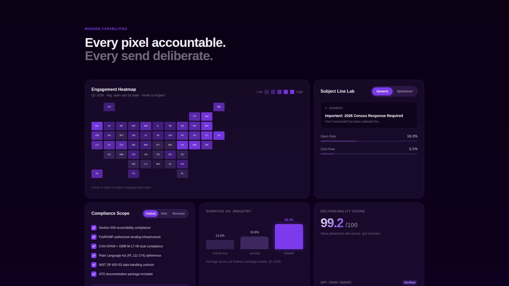509x286 pixels.
Task: Switch compliance scope to Municipal
Action: [178, 213]
